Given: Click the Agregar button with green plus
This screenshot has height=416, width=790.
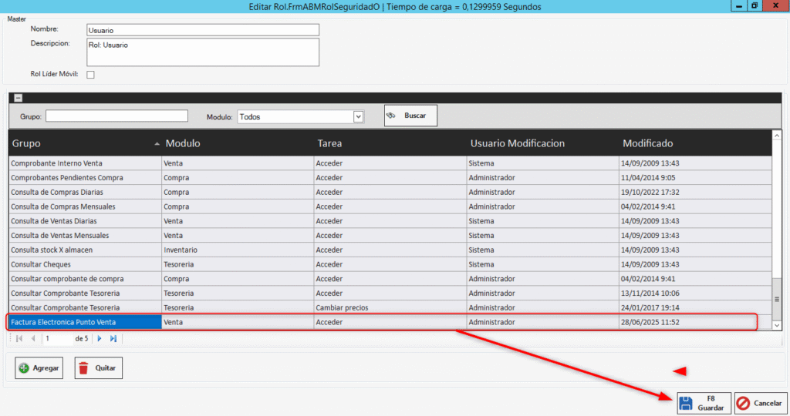Looking at the screenshot, I should [39, 368].
